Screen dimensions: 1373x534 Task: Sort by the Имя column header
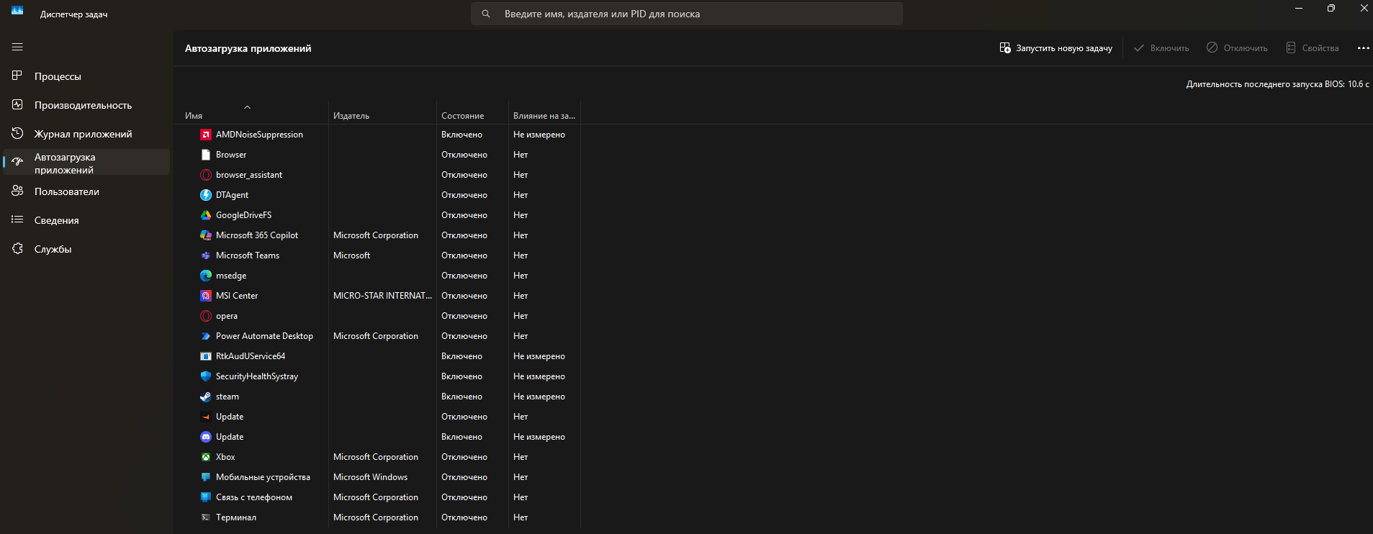(x=194, y=116)
